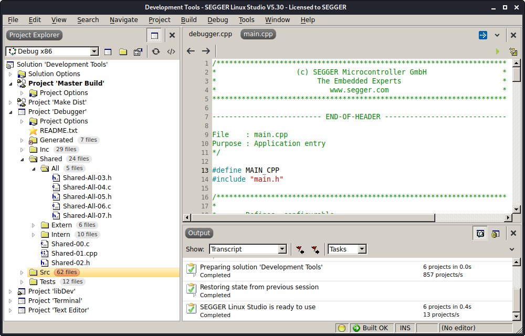Collapse Project 'Master Build' node
This screenshot has height=336, width=525.
click(10, 83)
